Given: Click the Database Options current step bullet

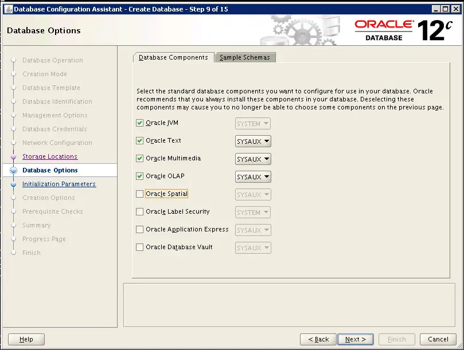Looking at the screenshot, I should [x=13, y=170].
